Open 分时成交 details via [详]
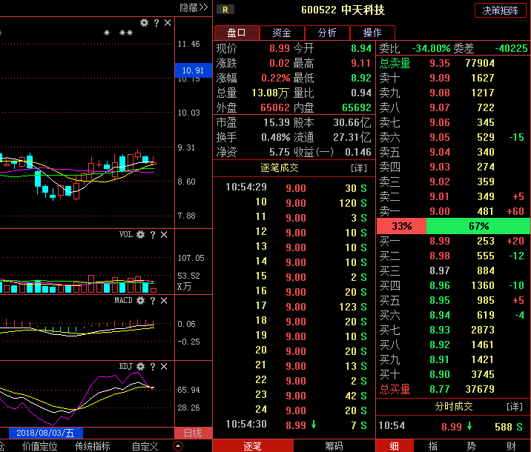This screenshot has width=531, height=452. [x=515, y=407]
